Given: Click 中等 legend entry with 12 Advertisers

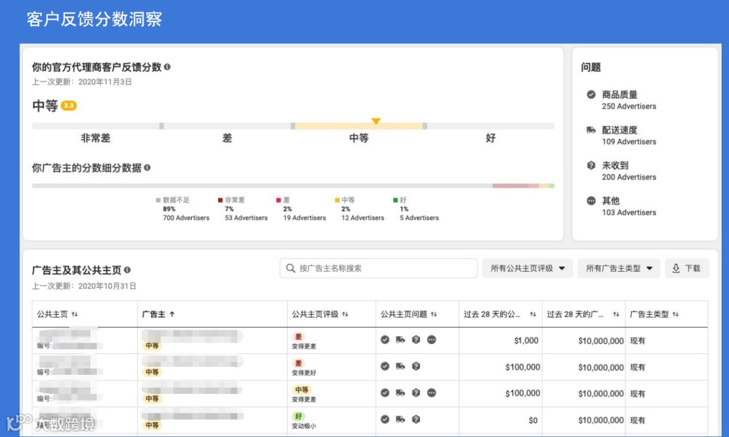Looking at the screenshot, I should tap(359, 208).
